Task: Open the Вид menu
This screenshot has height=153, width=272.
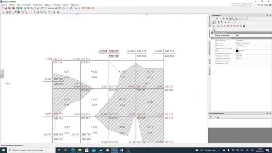Action: 19,5
